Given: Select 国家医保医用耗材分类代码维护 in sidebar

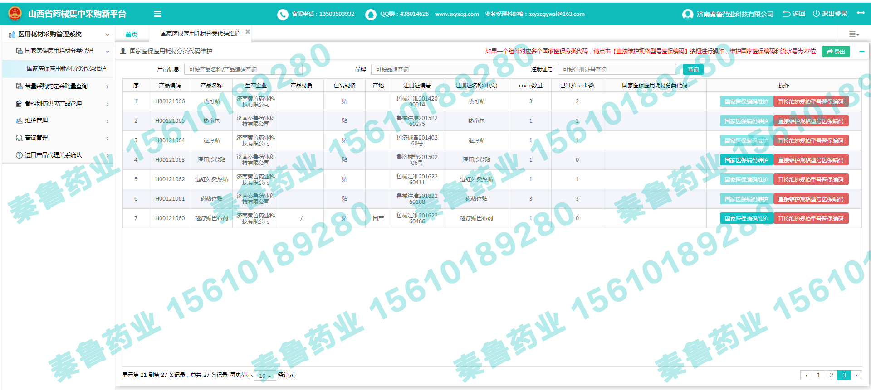Looking at the screenshot, I should click(x=66, y=68).
